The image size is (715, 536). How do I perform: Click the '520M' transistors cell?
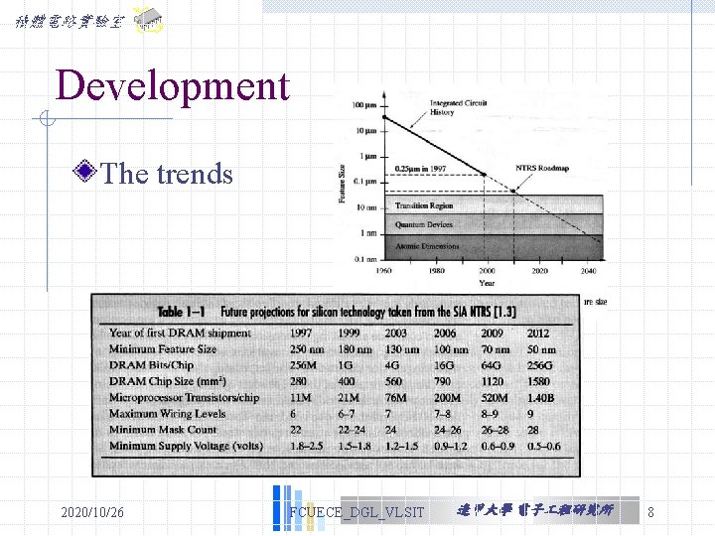[x=495, y=398]
